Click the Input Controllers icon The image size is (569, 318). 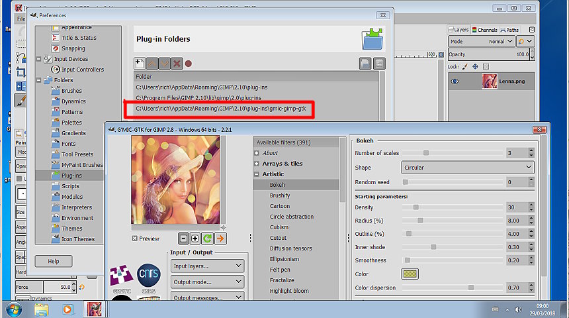[56, 69]
